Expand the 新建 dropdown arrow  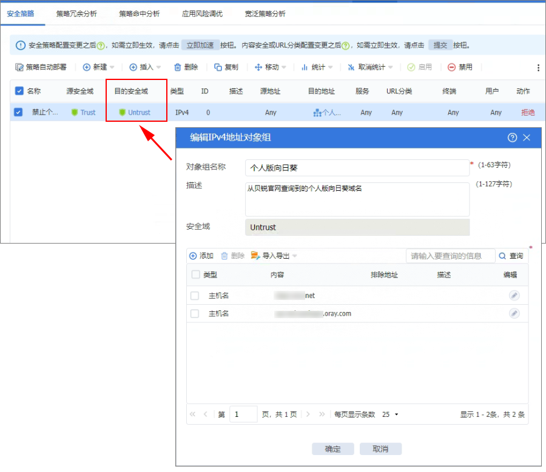(x=112, y=68)
